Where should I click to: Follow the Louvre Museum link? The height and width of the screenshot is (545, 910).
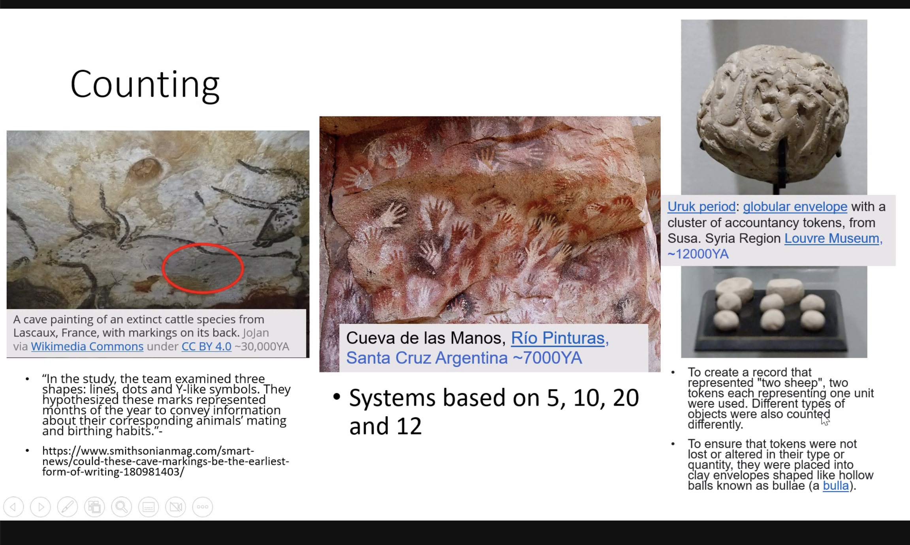pos(832,239)
